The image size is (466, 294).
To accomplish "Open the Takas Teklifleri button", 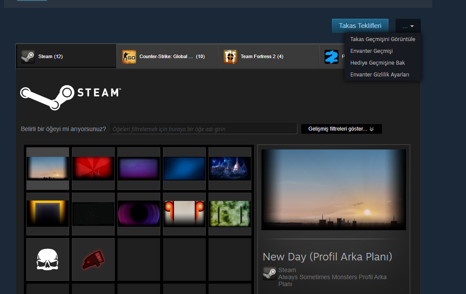I will pyautogui.click(x=360, y=26).
